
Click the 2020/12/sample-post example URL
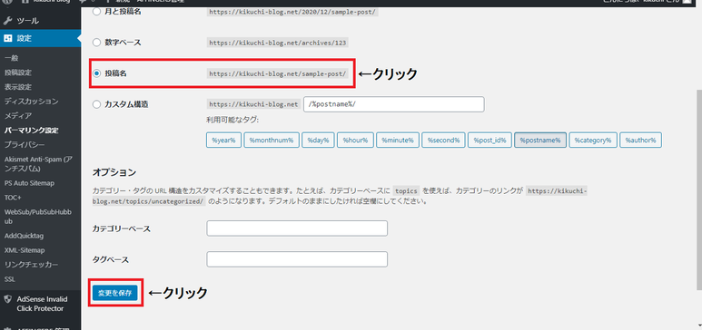tap(293, 12)
